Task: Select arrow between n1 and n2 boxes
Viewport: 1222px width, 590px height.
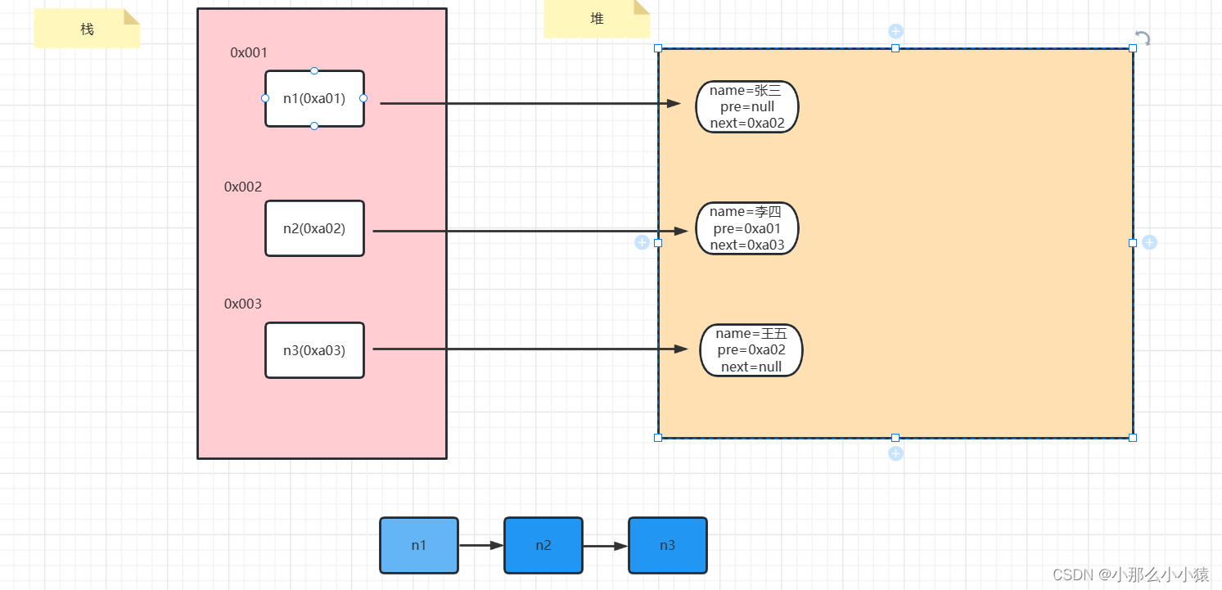Action: click(481, 545)
